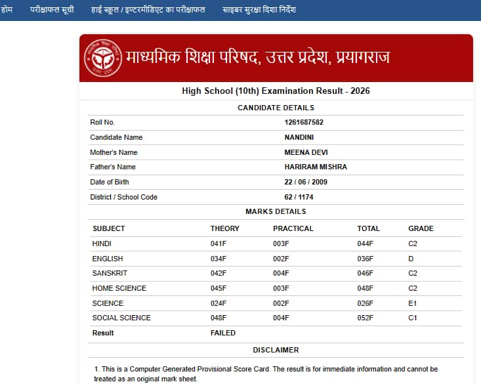Select candidate name NANDINI
This screenshot has height=384, width=481.
[x=299, y=137]
